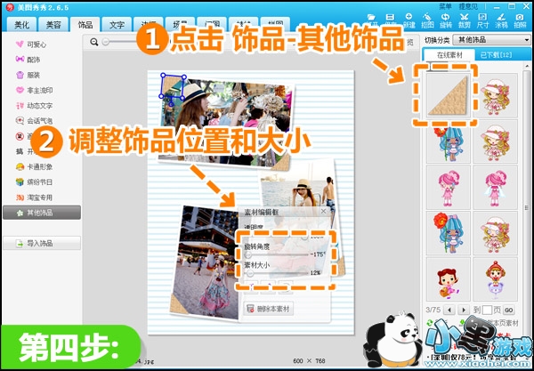534x371 pixels.
Task: Click the zoom-out magnifier icon
Action: pos(94,42)
